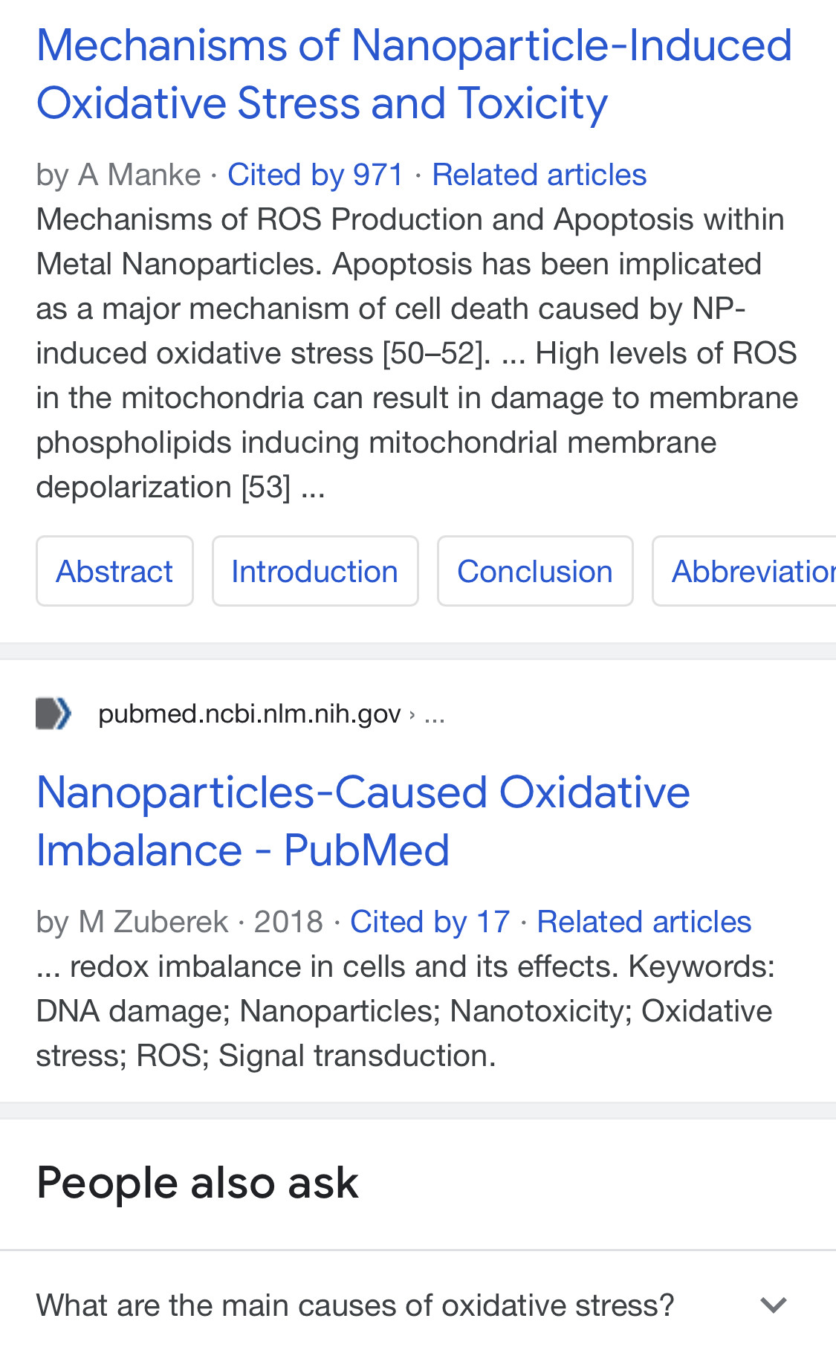Click the People also ask heading
Image resolution: width=836 pixels, height=1353 pixels.
pyautogui.click(x=198, y=1182)
